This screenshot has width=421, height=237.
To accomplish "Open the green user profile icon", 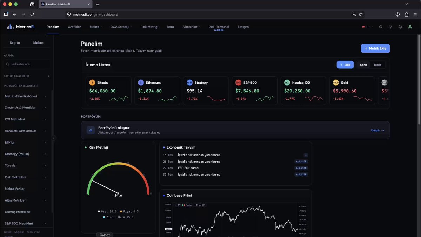I will coord(410,27).
